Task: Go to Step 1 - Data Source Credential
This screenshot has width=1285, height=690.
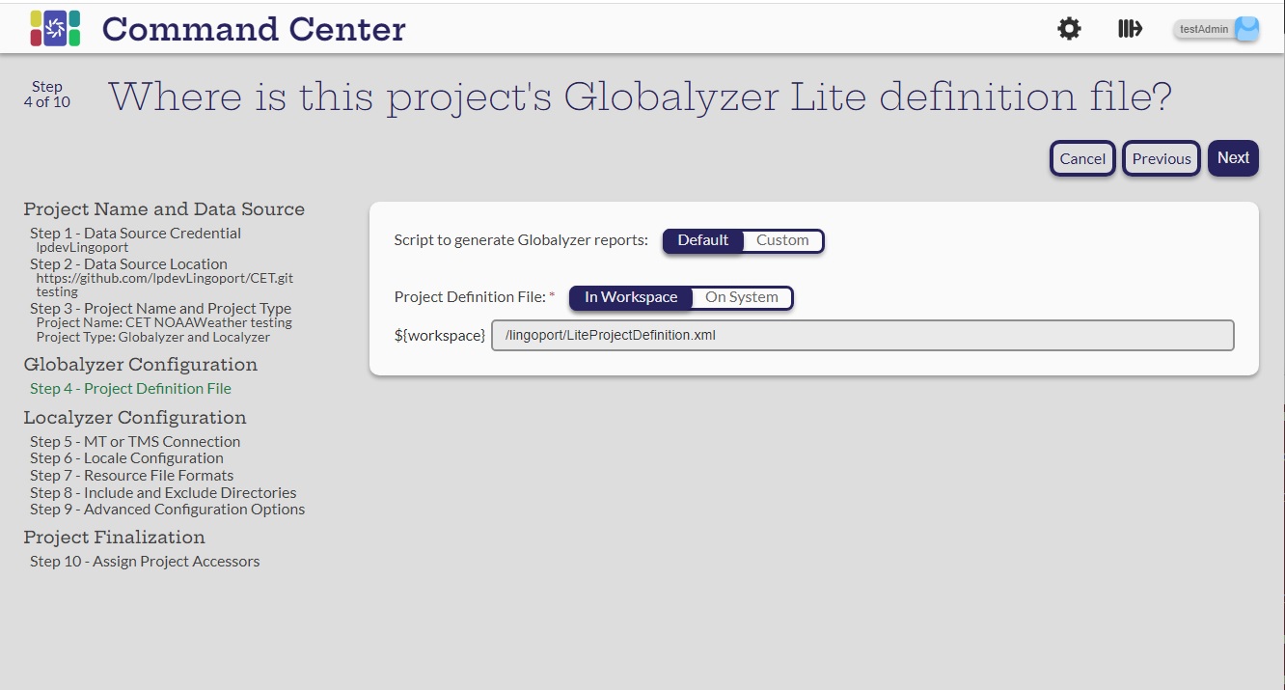Action: pyautogui.click(x=135, y=234)
